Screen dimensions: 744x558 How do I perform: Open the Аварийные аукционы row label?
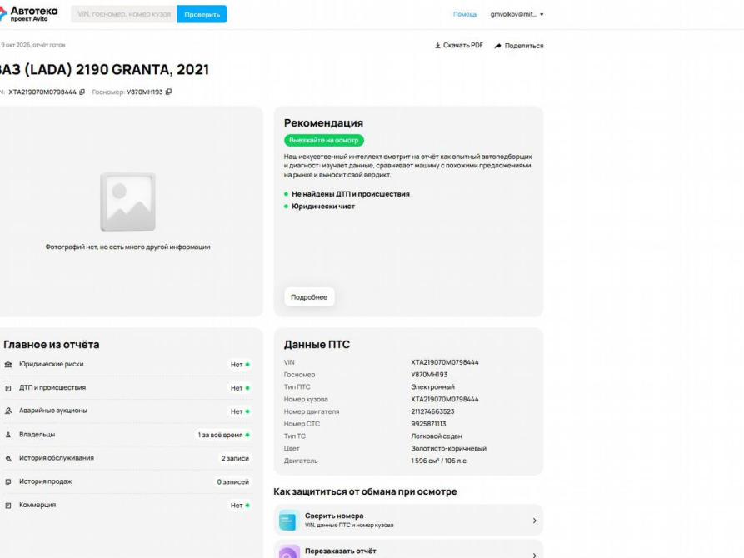click(53, 411)
